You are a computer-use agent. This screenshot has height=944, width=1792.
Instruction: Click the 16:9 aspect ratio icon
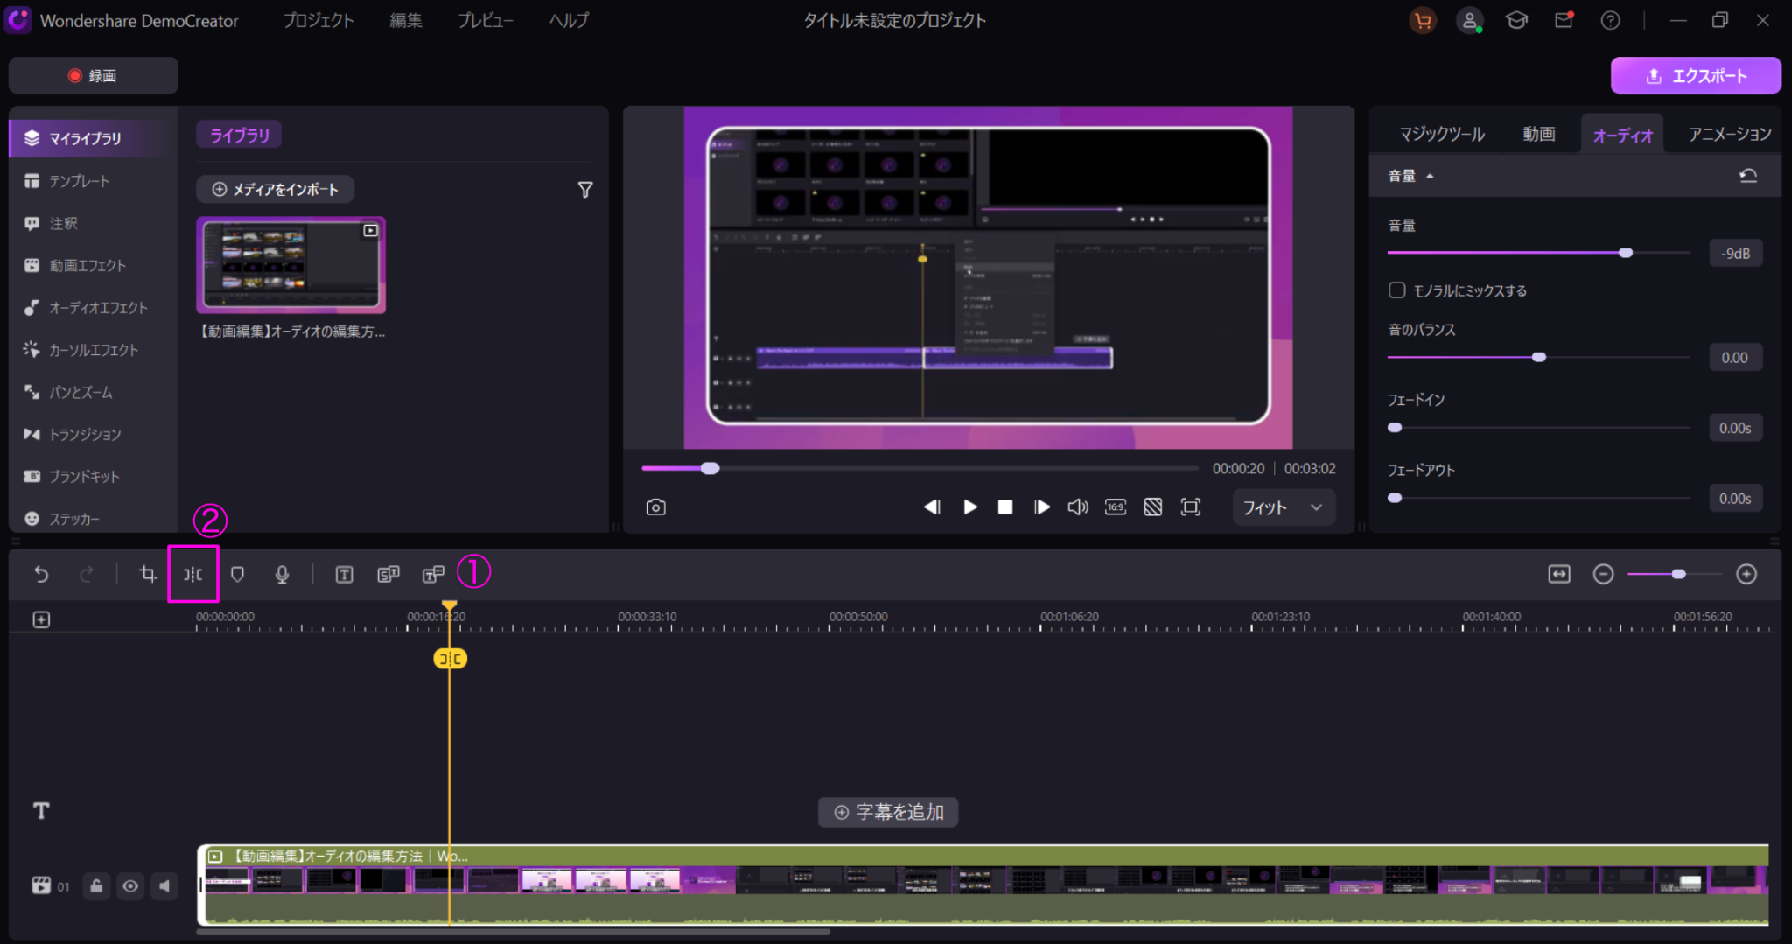[x=1116, y=507]
